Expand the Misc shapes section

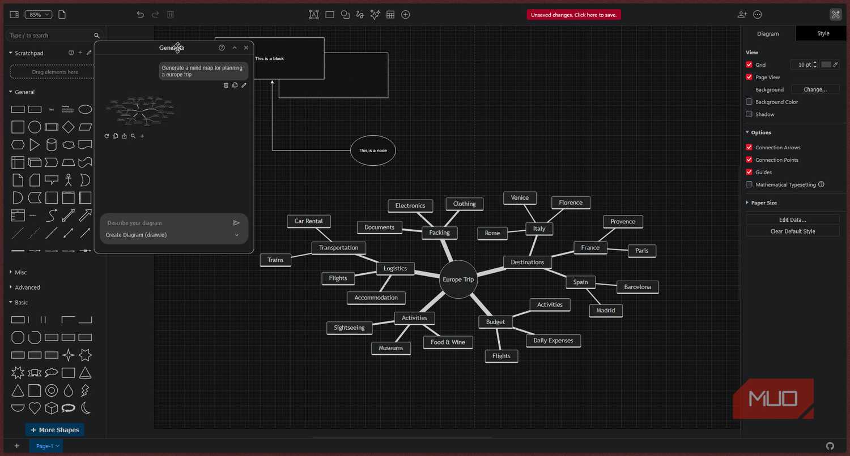tap(18, 272)
